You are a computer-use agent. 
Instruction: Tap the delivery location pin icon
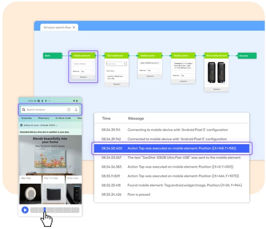[21, 125]
